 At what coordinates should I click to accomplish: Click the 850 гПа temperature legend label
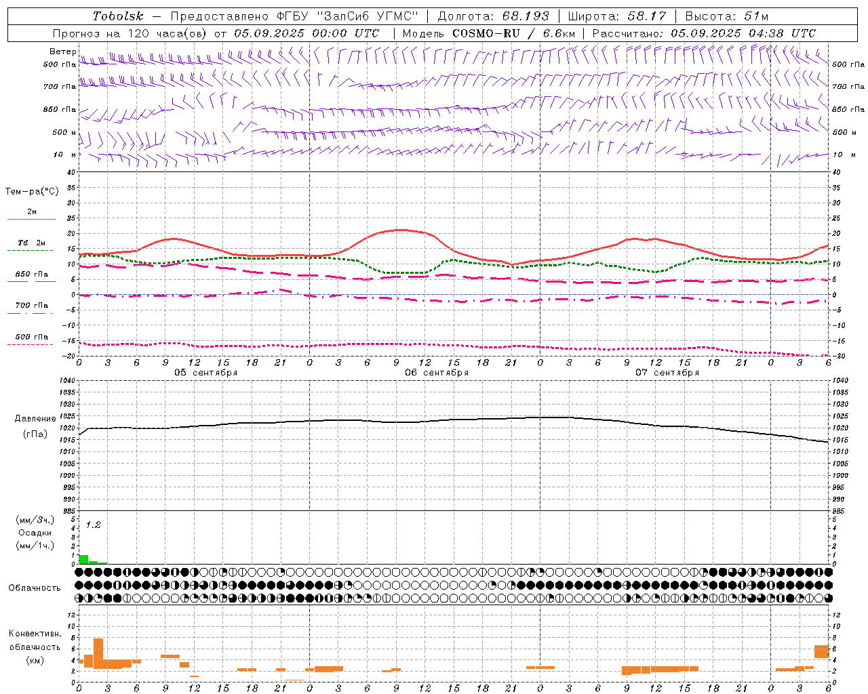pyautogui.click(x=31, y=274)
